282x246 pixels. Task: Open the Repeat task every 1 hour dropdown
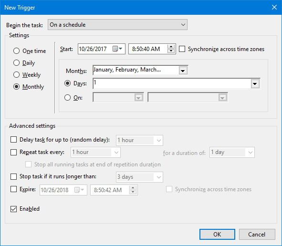pyautogui.click(x=95, y=153)
